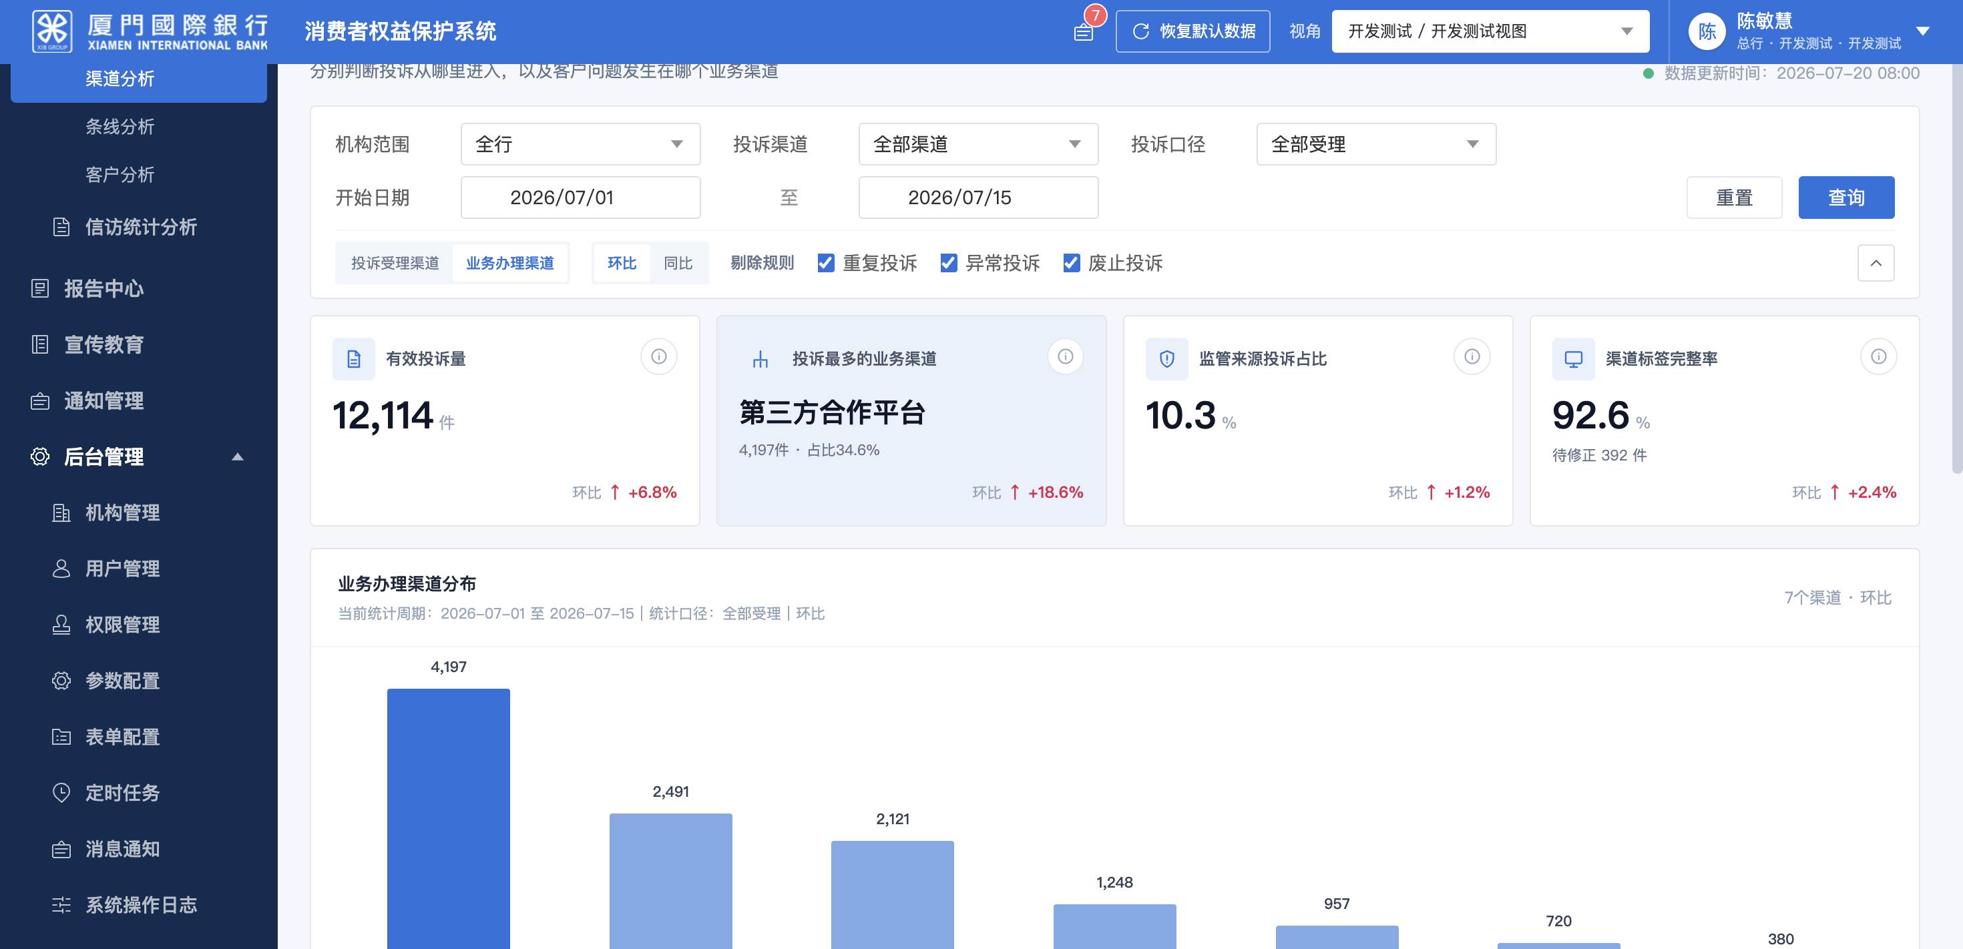
Task: Click the 重置 button
Action: coord(1733,198)
